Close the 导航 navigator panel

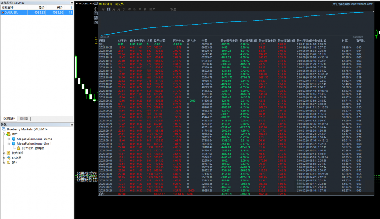tap(71, 125)
